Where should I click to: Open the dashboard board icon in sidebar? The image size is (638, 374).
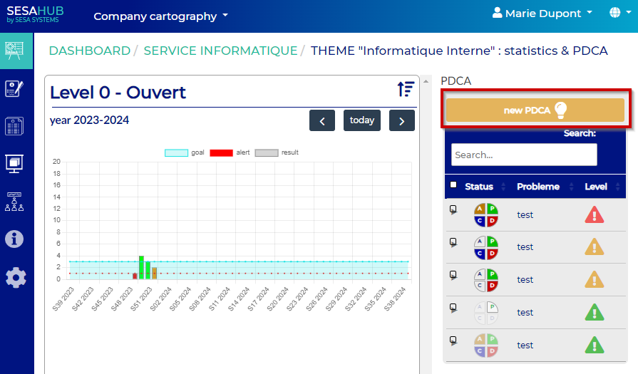pyautogui.click(x=16, y=50)
